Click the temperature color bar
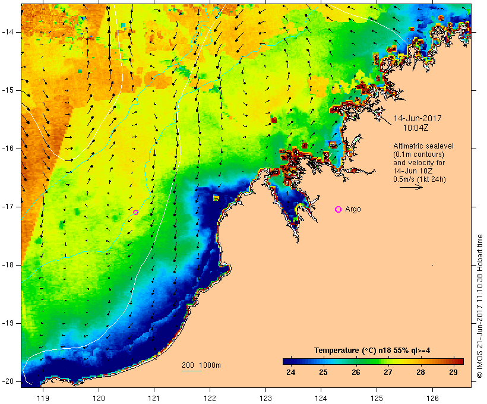The height and width of the screenshot is (404, 487). coord(373,361)
